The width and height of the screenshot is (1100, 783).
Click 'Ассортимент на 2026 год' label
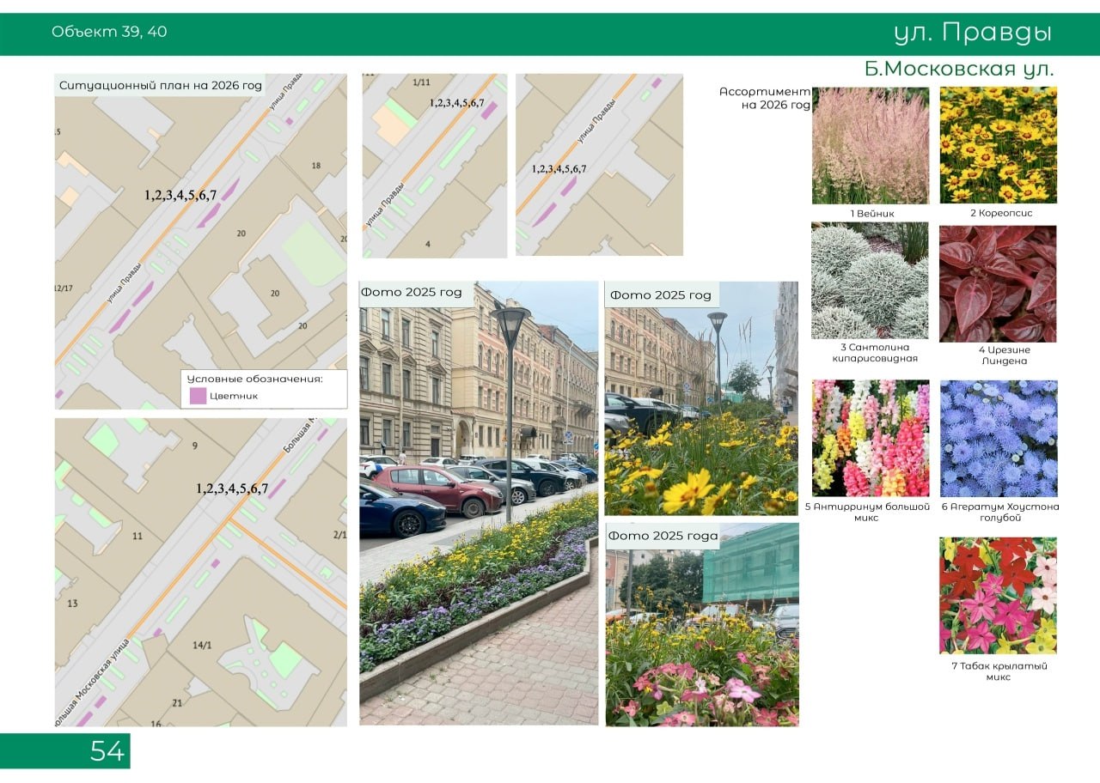pyautogui.click(x=765, y=98)
